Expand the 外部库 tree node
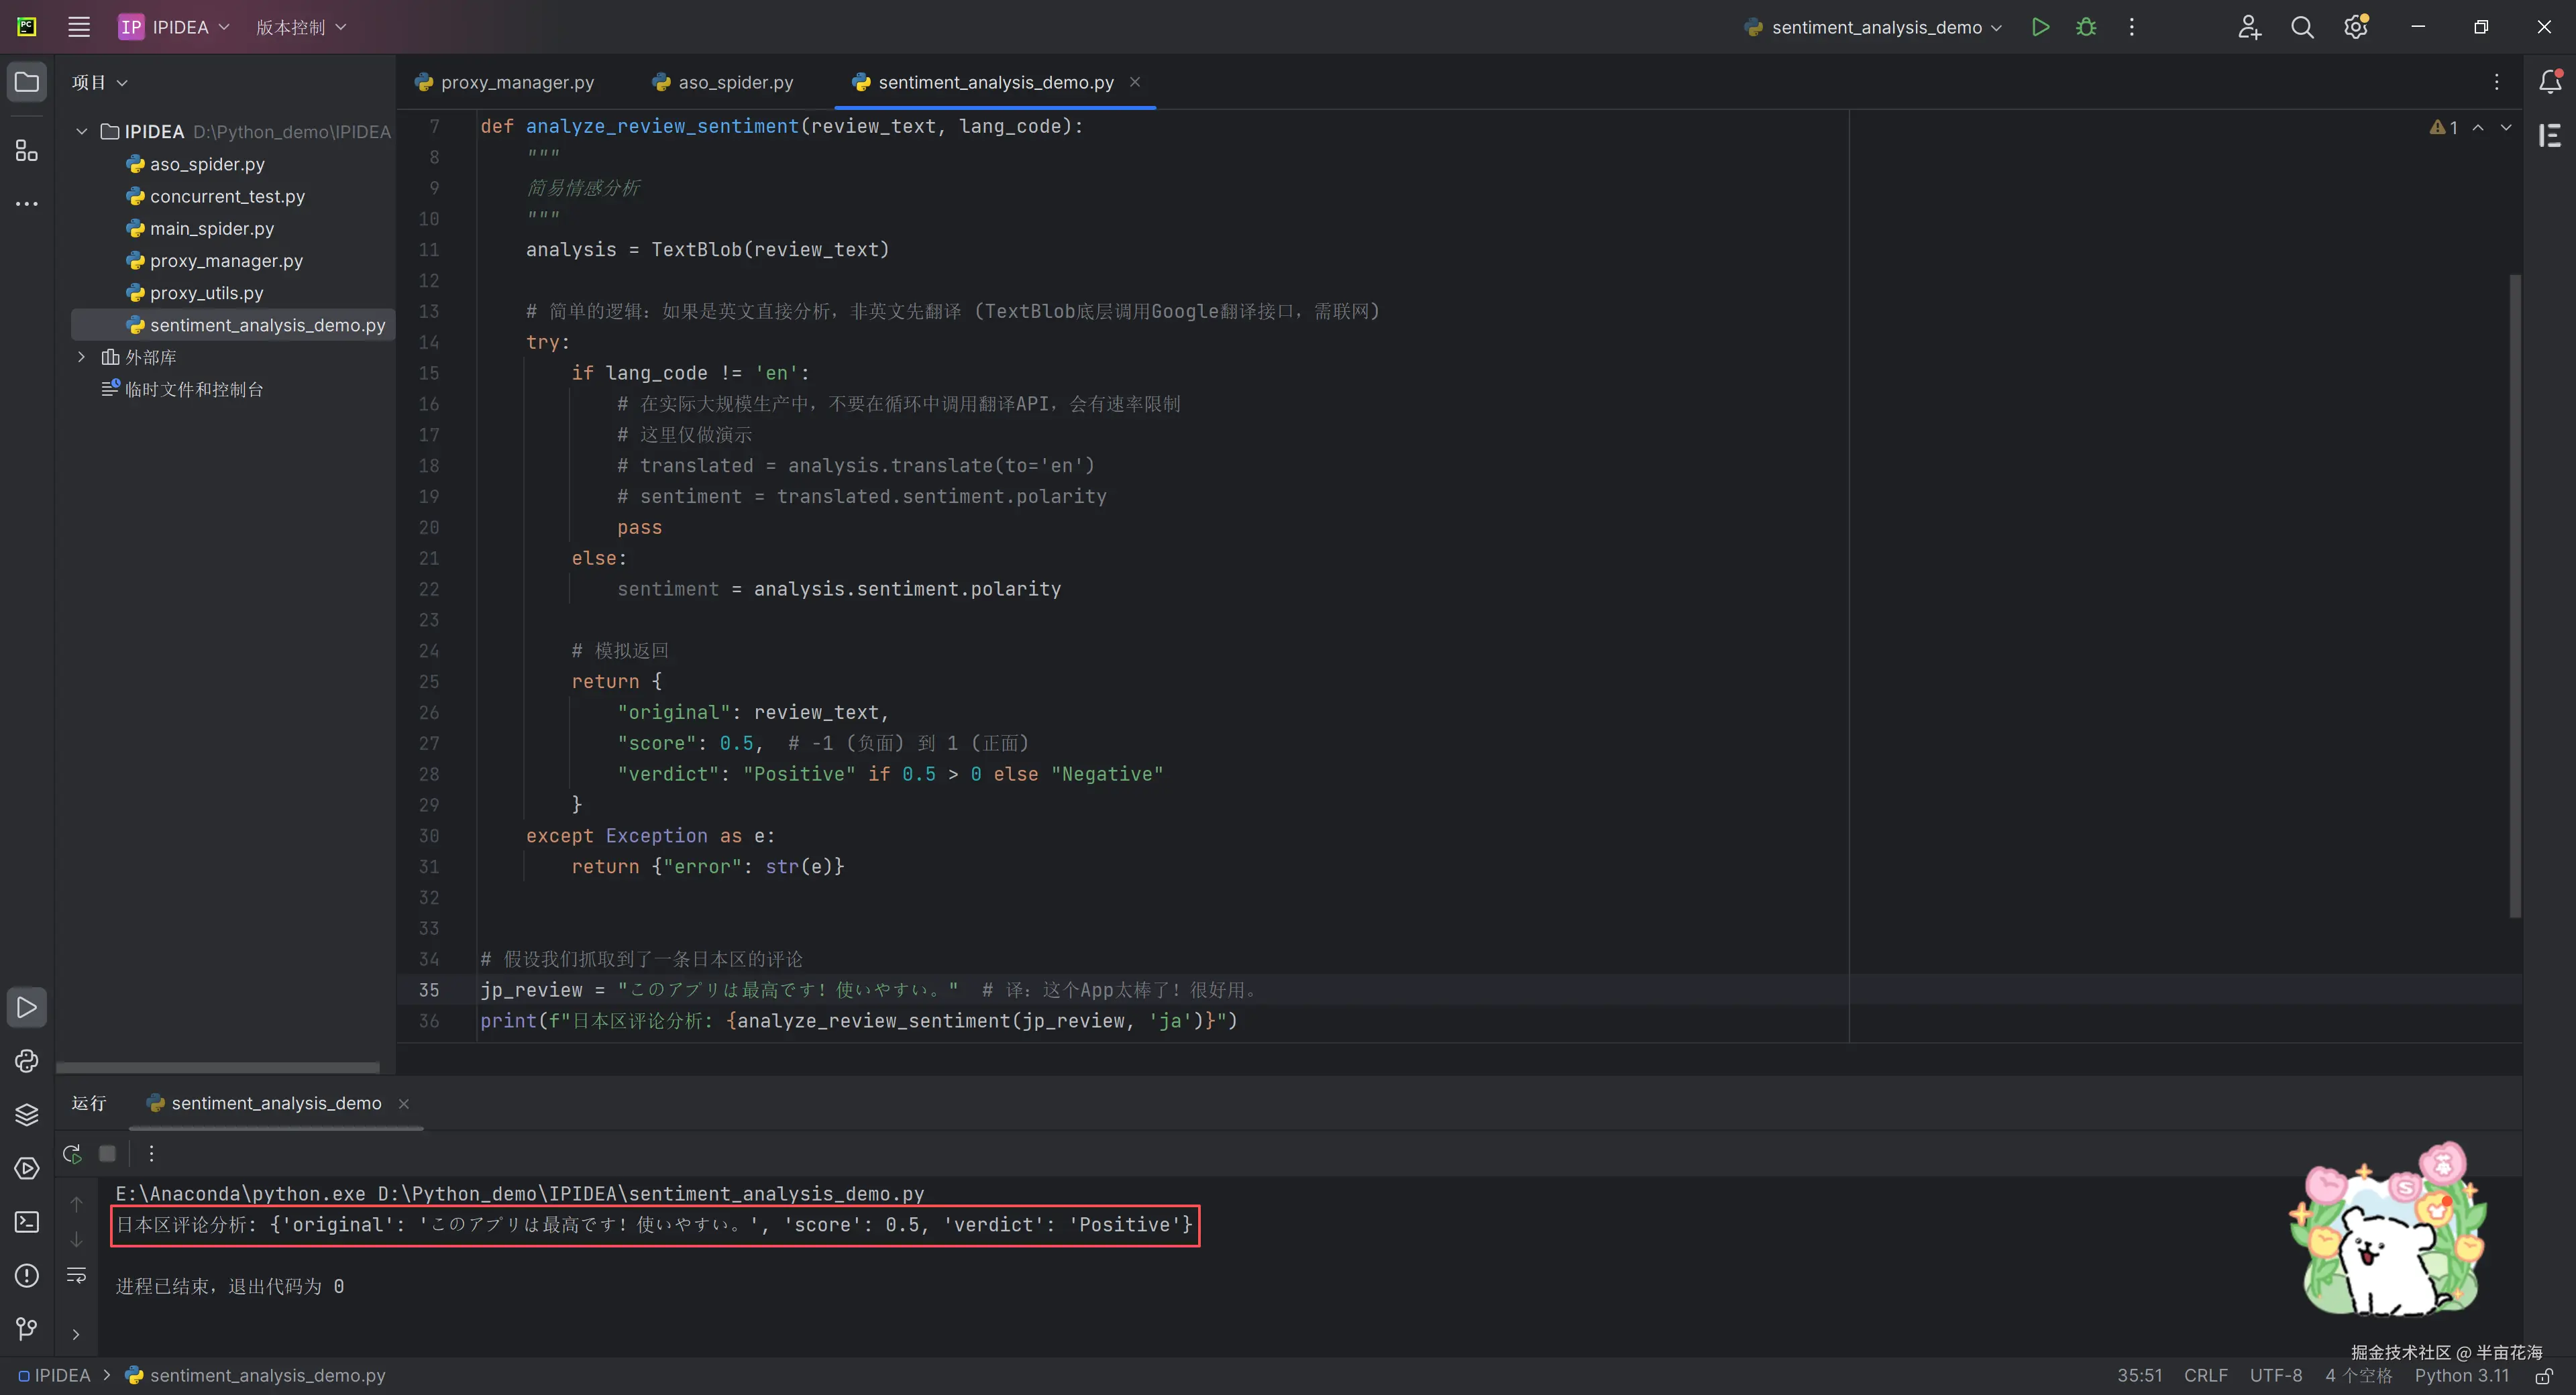Image resolution: width=2576 pixels, height=1395 pixels. tap(82, 357)
